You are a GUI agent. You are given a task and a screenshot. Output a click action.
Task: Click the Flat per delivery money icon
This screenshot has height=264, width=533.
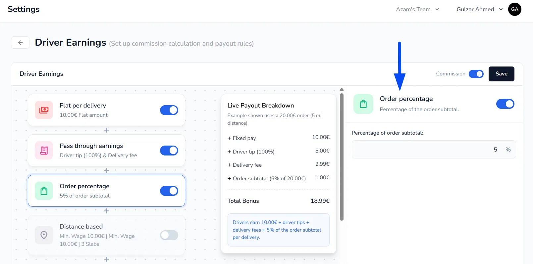pos(44,110)
